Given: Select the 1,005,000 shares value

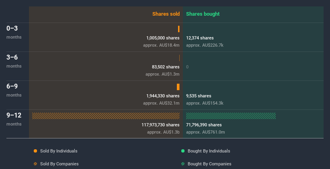Looking at the screenshot, I should [163, 38].
